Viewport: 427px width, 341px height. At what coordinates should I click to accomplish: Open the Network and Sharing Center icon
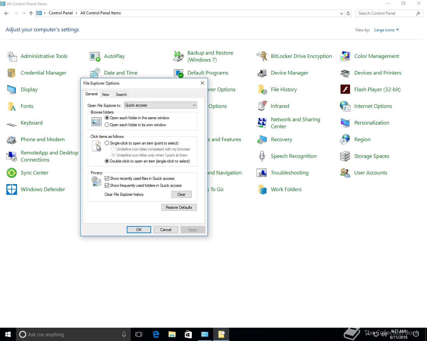click(x=262, y=123)
